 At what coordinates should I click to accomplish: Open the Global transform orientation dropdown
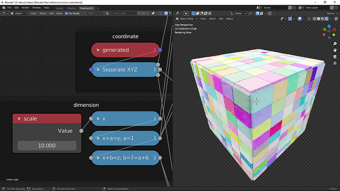238,13
